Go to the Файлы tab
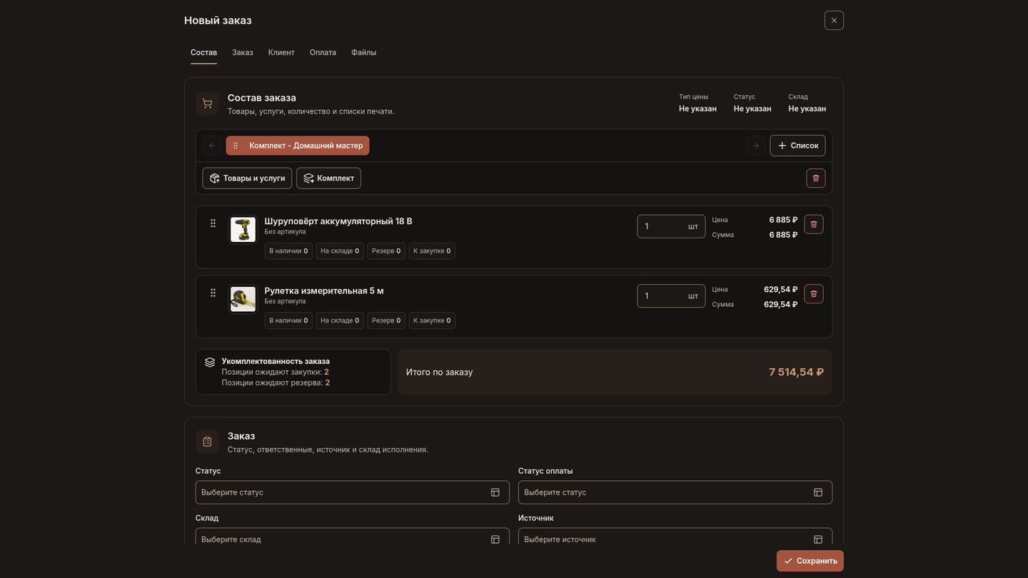The width and height of the screenshot is (1028, 578). pos(364,52)
